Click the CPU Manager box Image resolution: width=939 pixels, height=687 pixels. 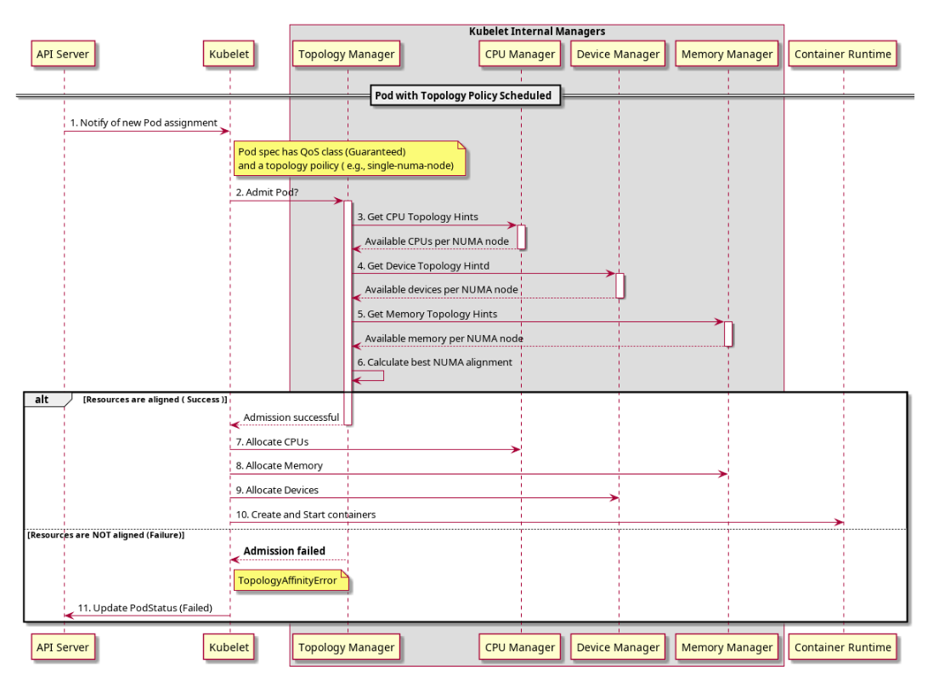point(519,54)
